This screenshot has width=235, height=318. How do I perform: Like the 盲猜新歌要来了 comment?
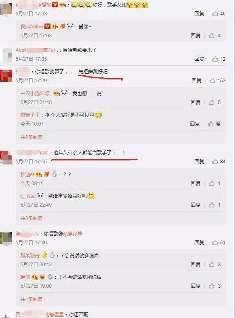point(215,59)
